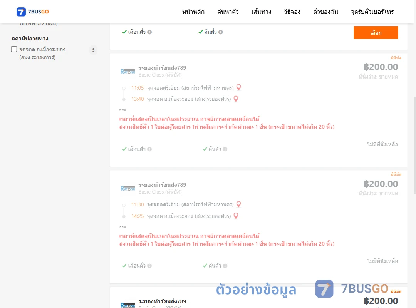Click Rayong operator logo on 11:05 trip
This screenshot has height=308, width=416.
[127, 71]
